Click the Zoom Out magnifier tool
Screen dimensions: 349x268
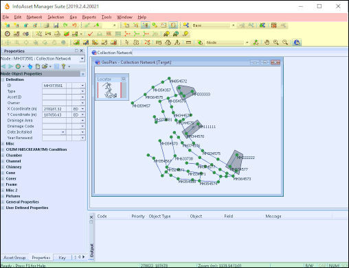point(285,42)
